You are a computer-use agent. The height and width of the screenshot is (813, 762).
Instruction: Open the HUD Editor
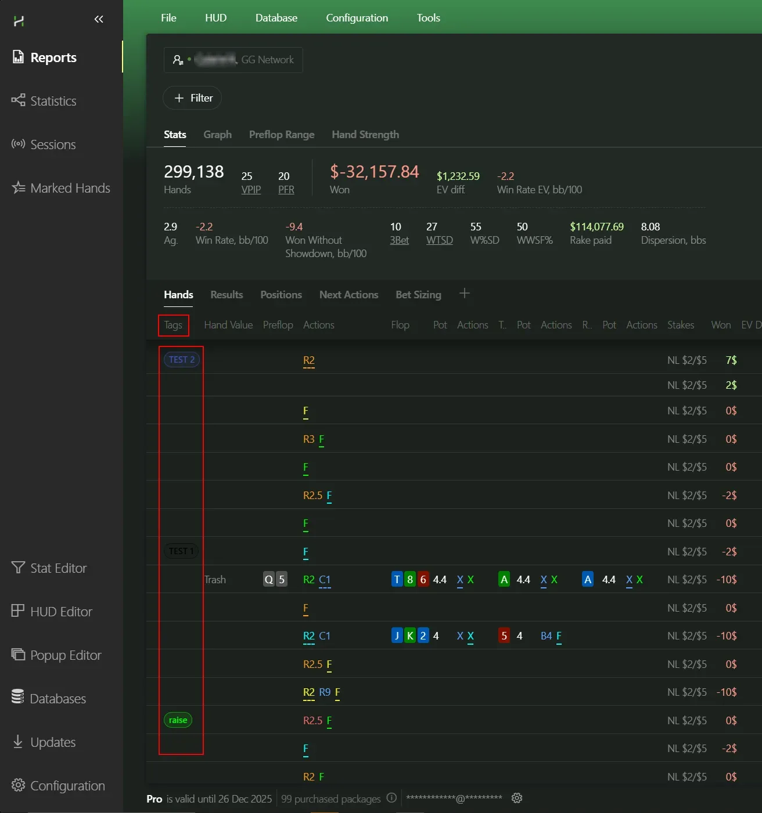pos(61,612)
